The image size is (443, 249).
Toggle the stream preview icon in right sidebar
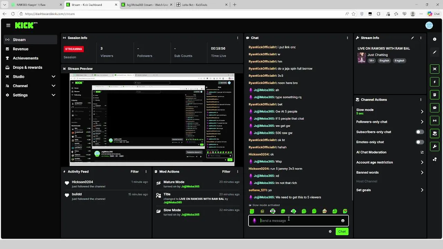435,69
